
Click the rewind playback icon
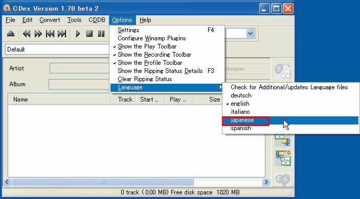click(27, 34)
